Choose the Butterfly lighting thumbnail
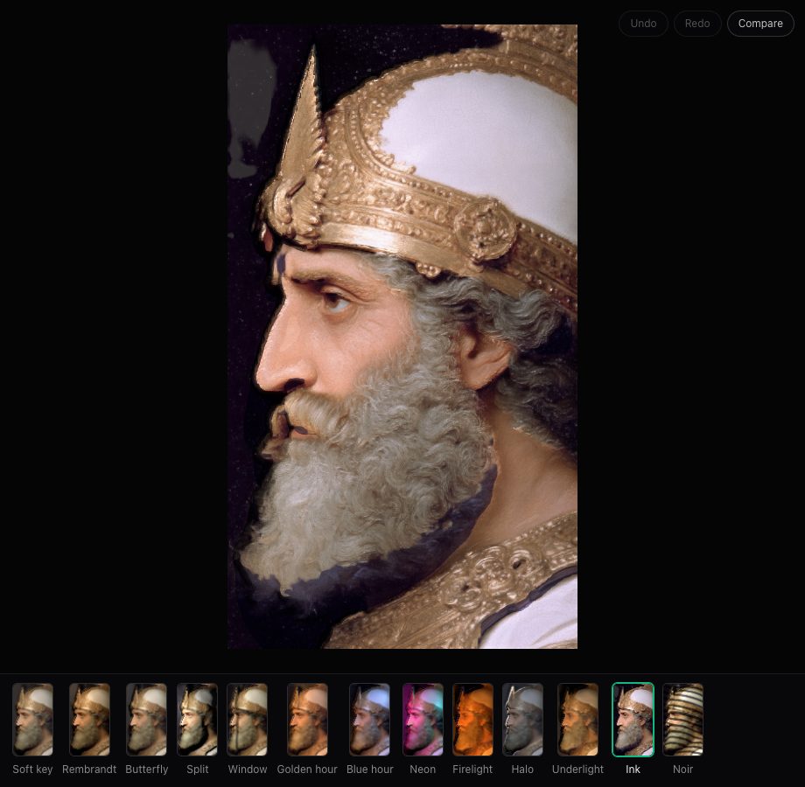The width and height of the screenshot is (805, 787). point(146,720)
